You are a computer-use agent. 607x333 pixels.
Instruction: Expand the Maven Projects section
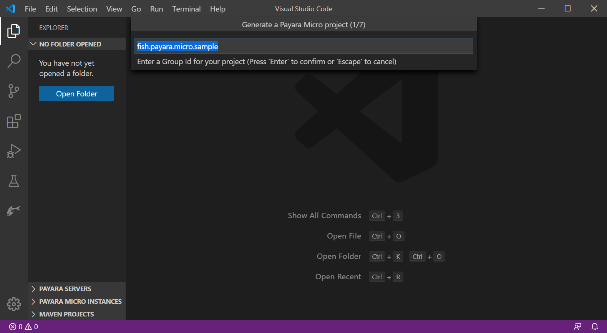[x=77, y=314]
